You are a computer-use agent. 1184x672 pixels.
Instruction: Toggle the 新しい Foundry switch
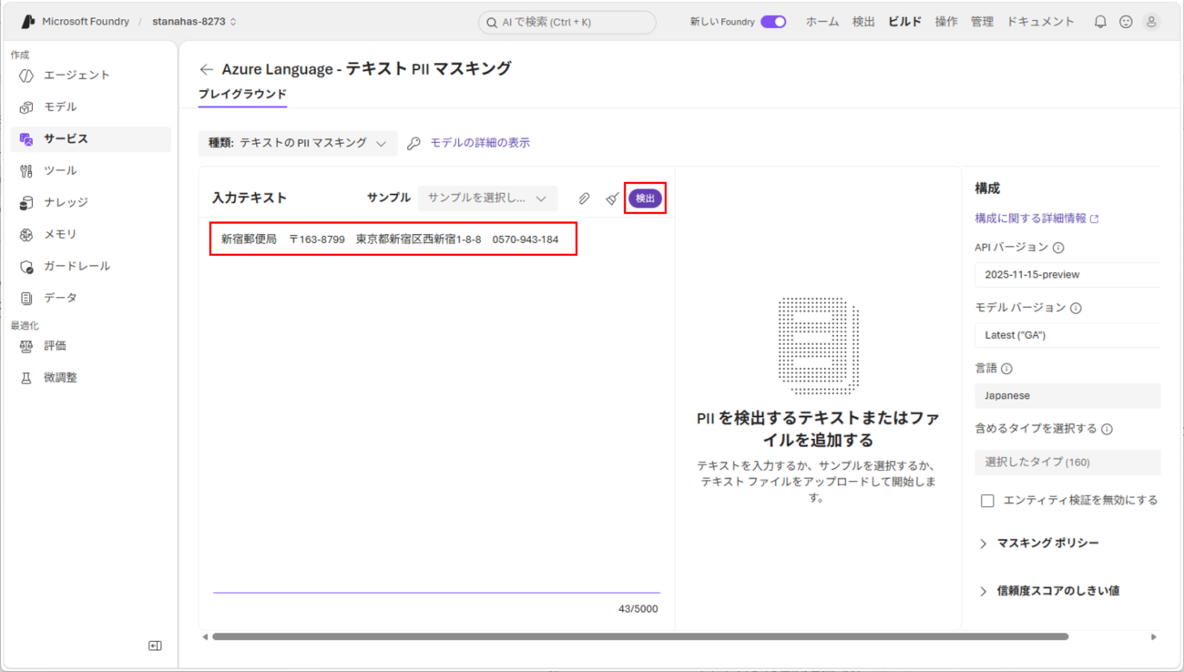773,22
